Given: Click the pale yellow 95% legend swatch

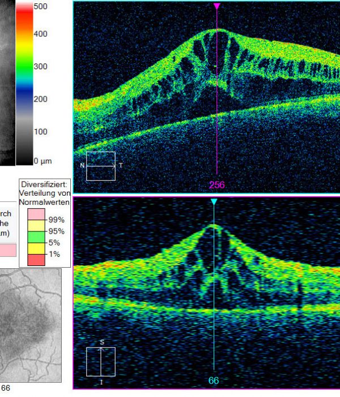Looking at the screenshot, I should pyautogui.click(x=36, y=226).
